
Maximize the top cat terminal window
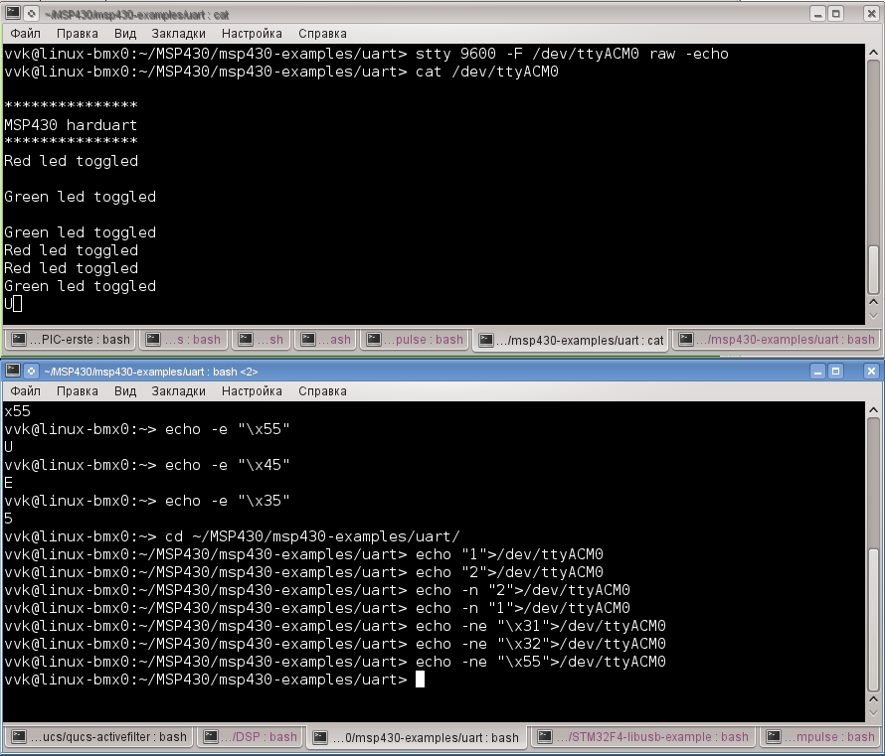pyautogui.click(x=836, y=14)
